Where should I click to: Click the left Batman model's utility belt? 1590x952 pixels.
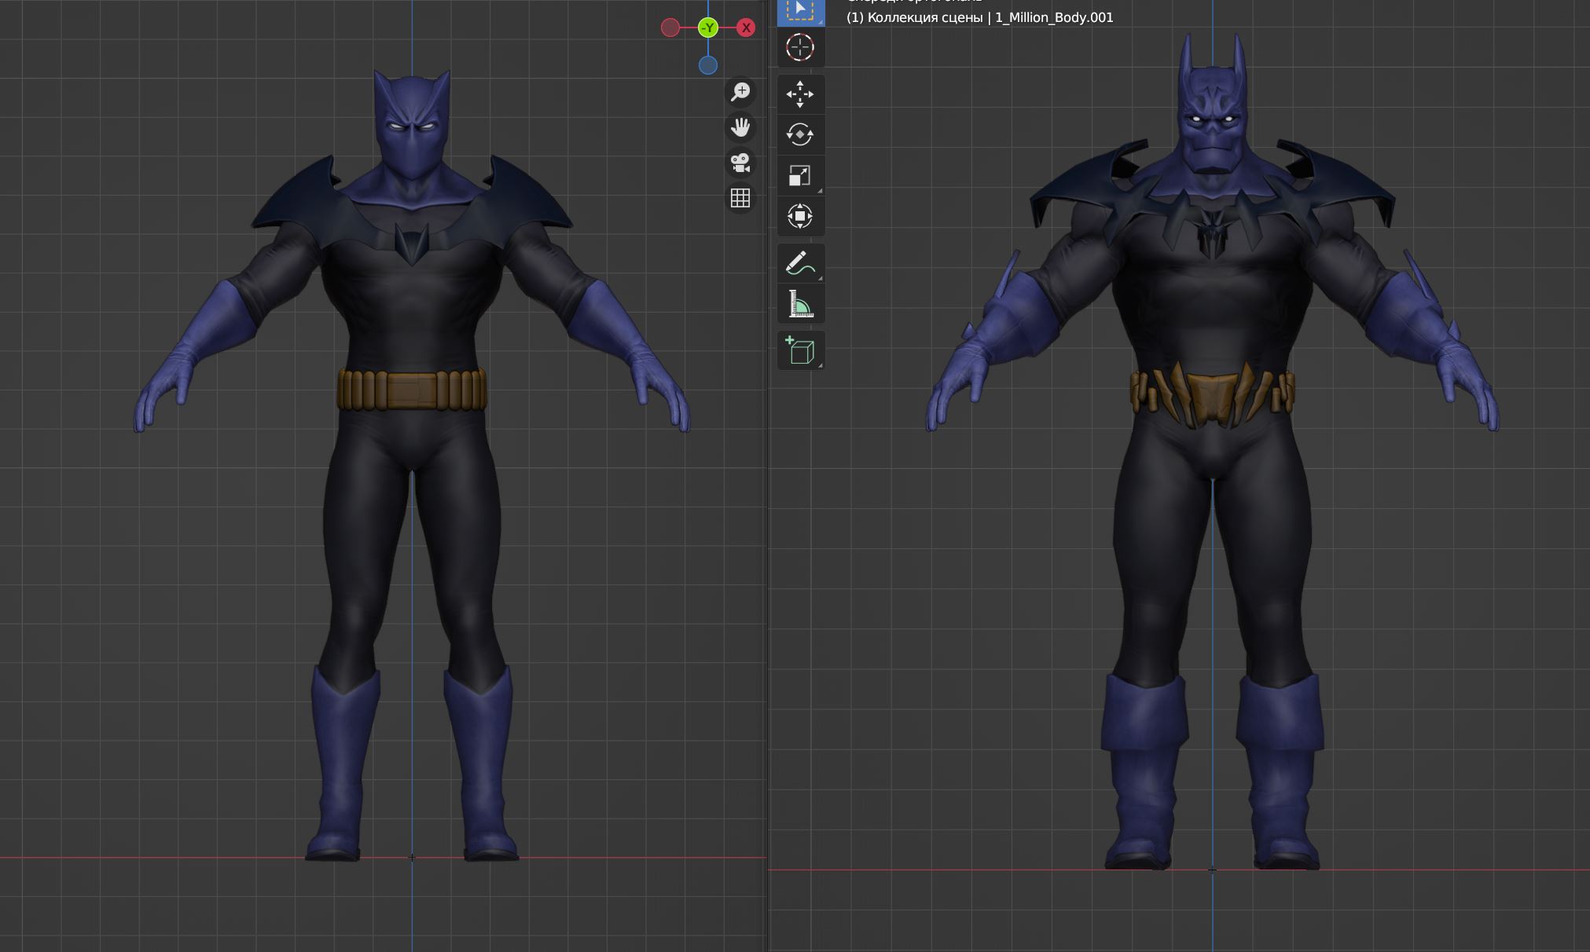tap(413, 390)
